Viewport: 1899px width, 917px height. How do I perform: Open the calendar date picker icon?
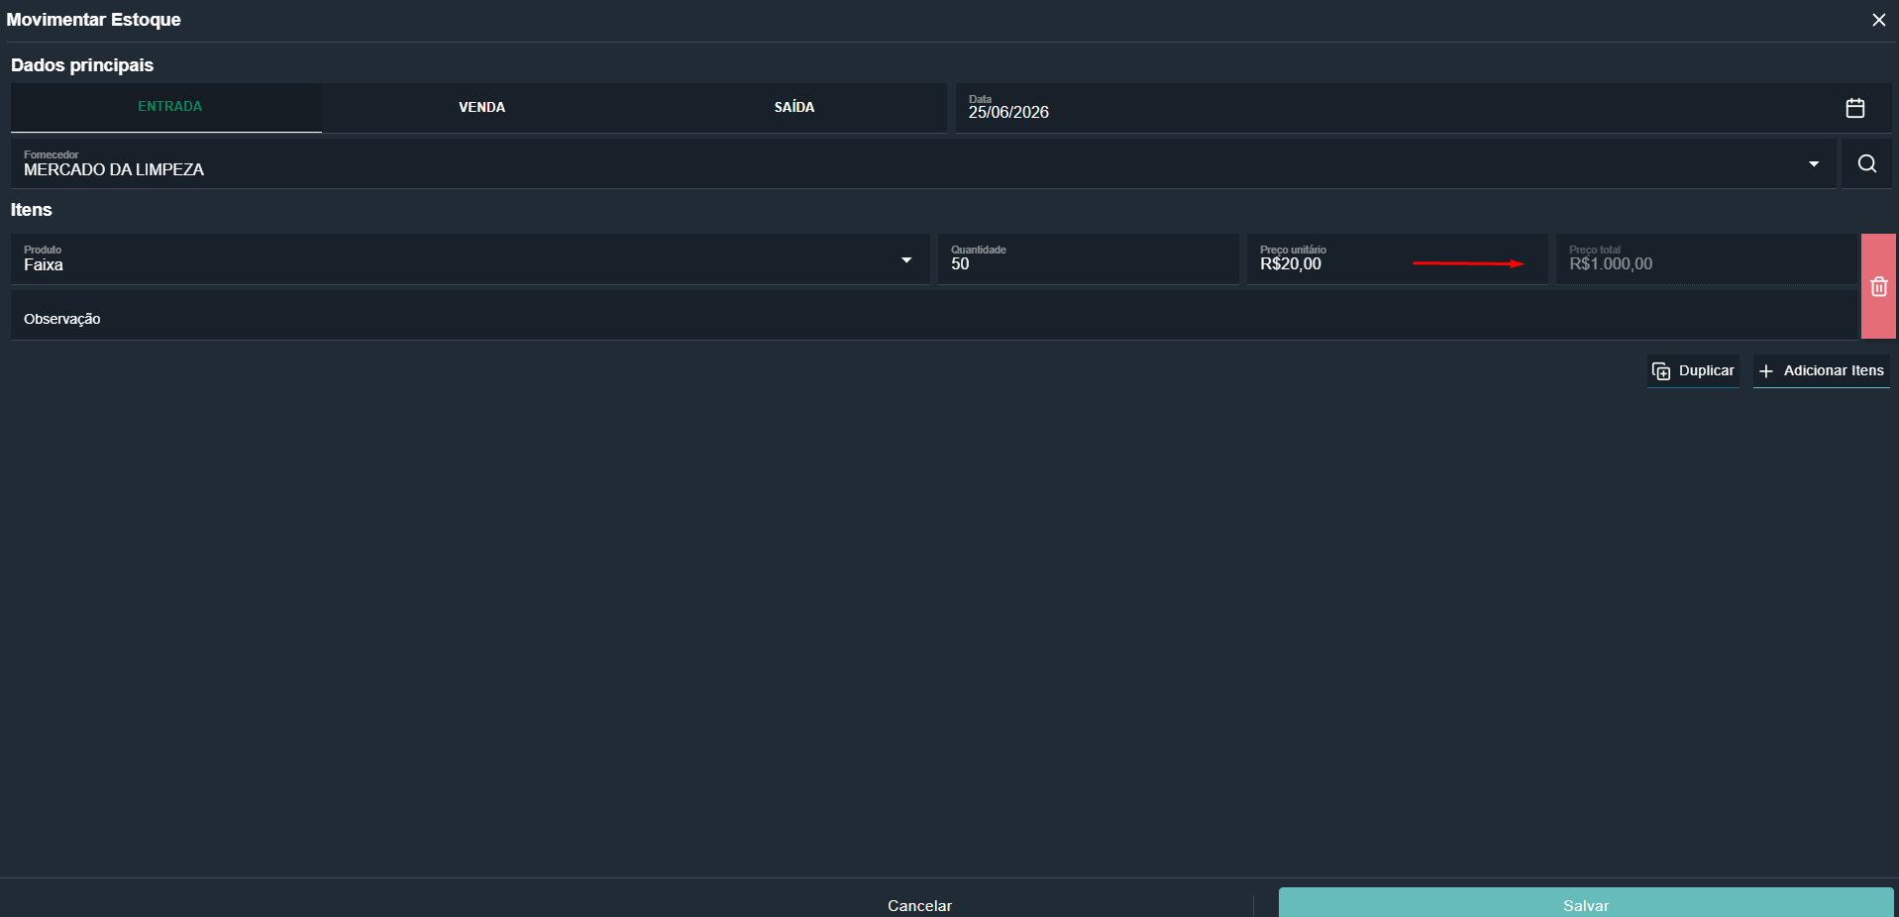[x=1854, y=108]
